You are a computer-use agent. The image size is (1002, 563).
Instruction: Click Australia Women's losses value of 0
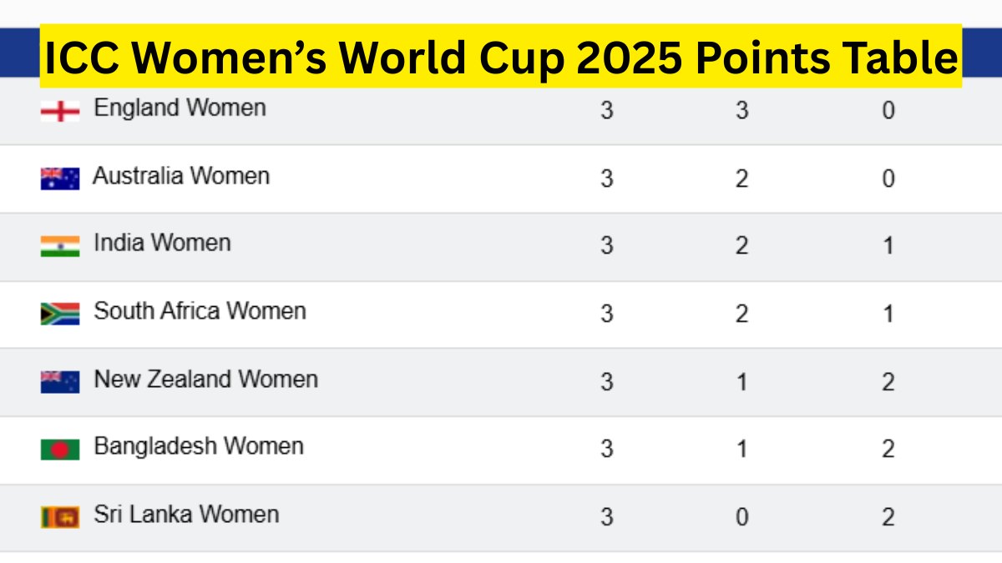pos(888,178)
